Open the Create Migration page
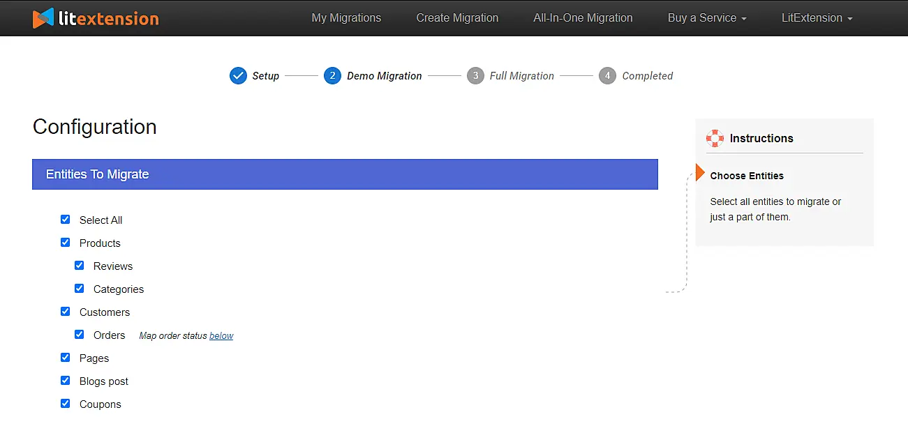 pyautogui.click(x=457, y=17)
